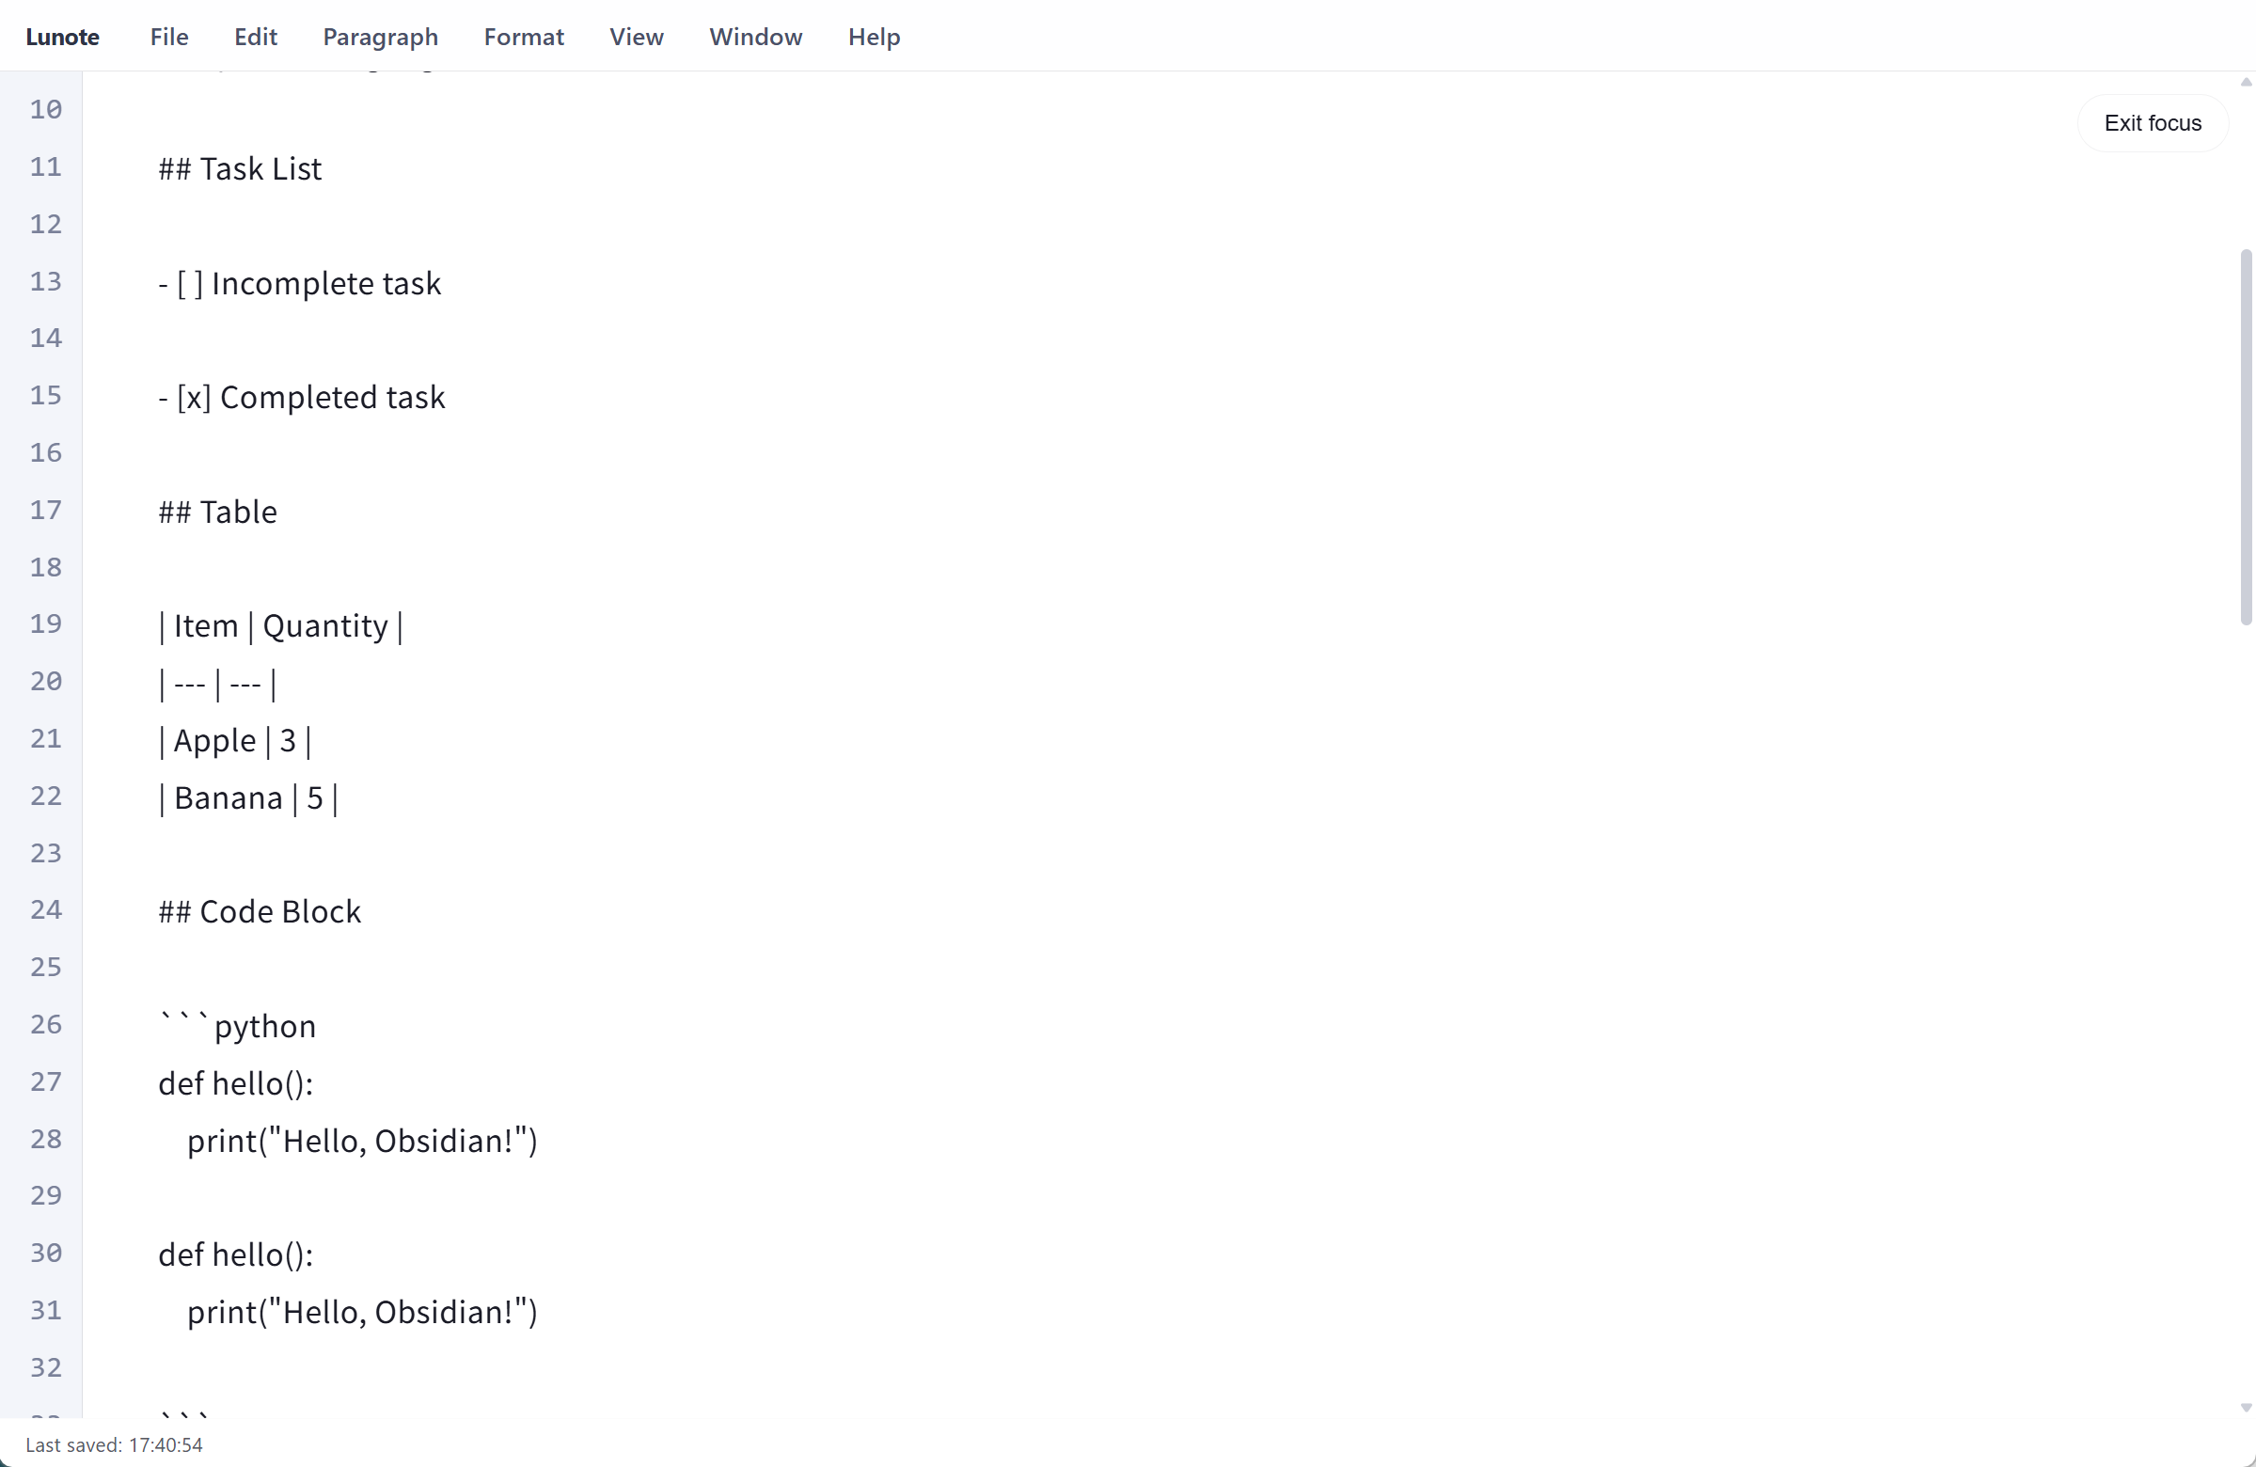Click line number 12 in gutter
Screen dimensions: 2256x1467
(45, 225)
